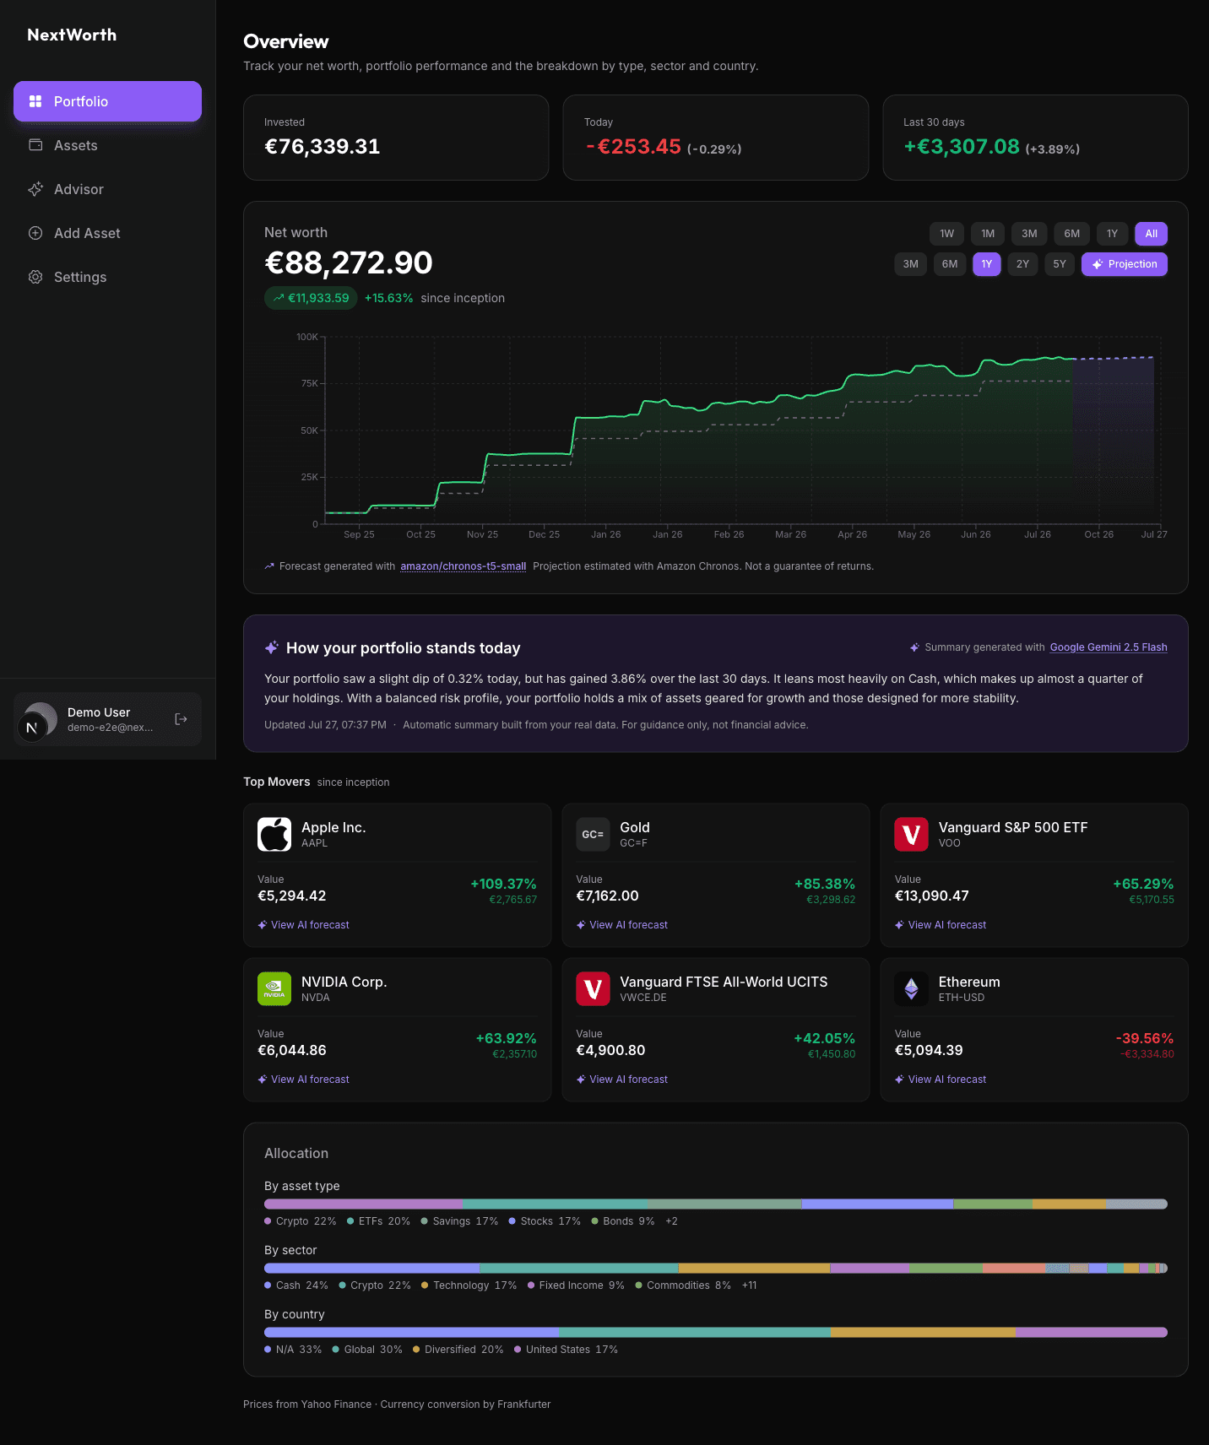Select the 1M history range
This screenshot has height=1445, width=1209.
tap(988, 234)
